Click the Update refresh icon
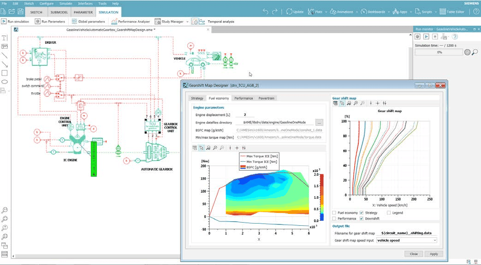Screen dimensions: 481x265 (289, 12)
